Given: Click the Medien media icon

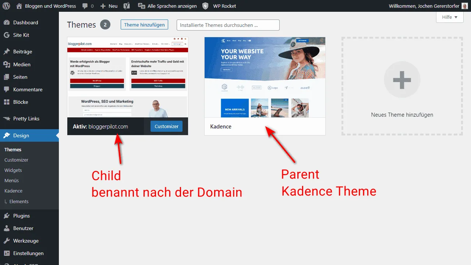Looking at the screenshot, I should pos(7,64).
